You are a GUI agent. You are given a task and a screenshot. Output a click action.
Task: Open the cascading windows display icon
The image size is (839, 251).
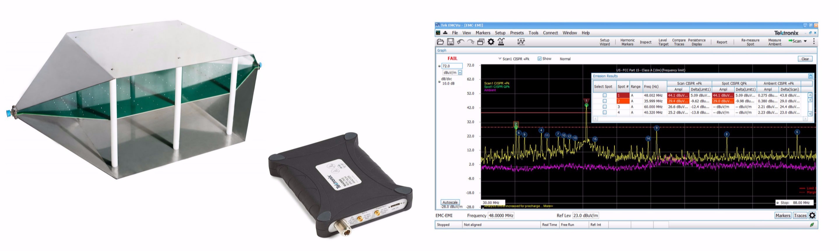pyautogui.click(x=481, y=42)
